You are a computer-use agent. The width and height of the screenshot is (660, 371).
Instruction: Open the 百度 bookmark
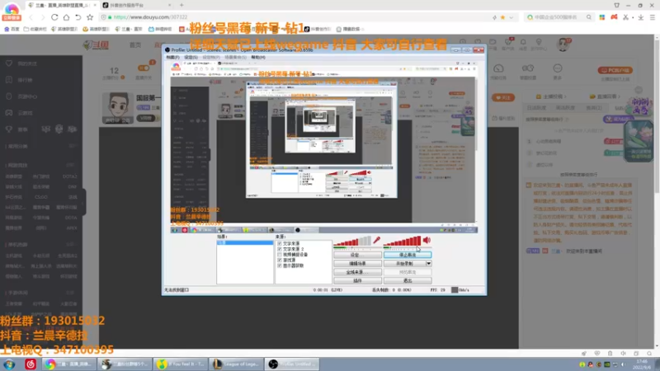12,29
